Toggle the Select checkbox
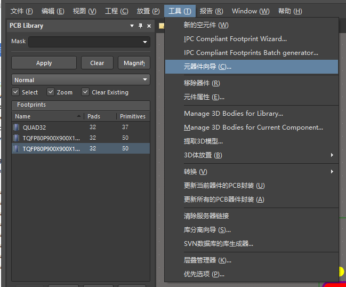346x287 pixels. pyautogui.click(x=15, y=92)
